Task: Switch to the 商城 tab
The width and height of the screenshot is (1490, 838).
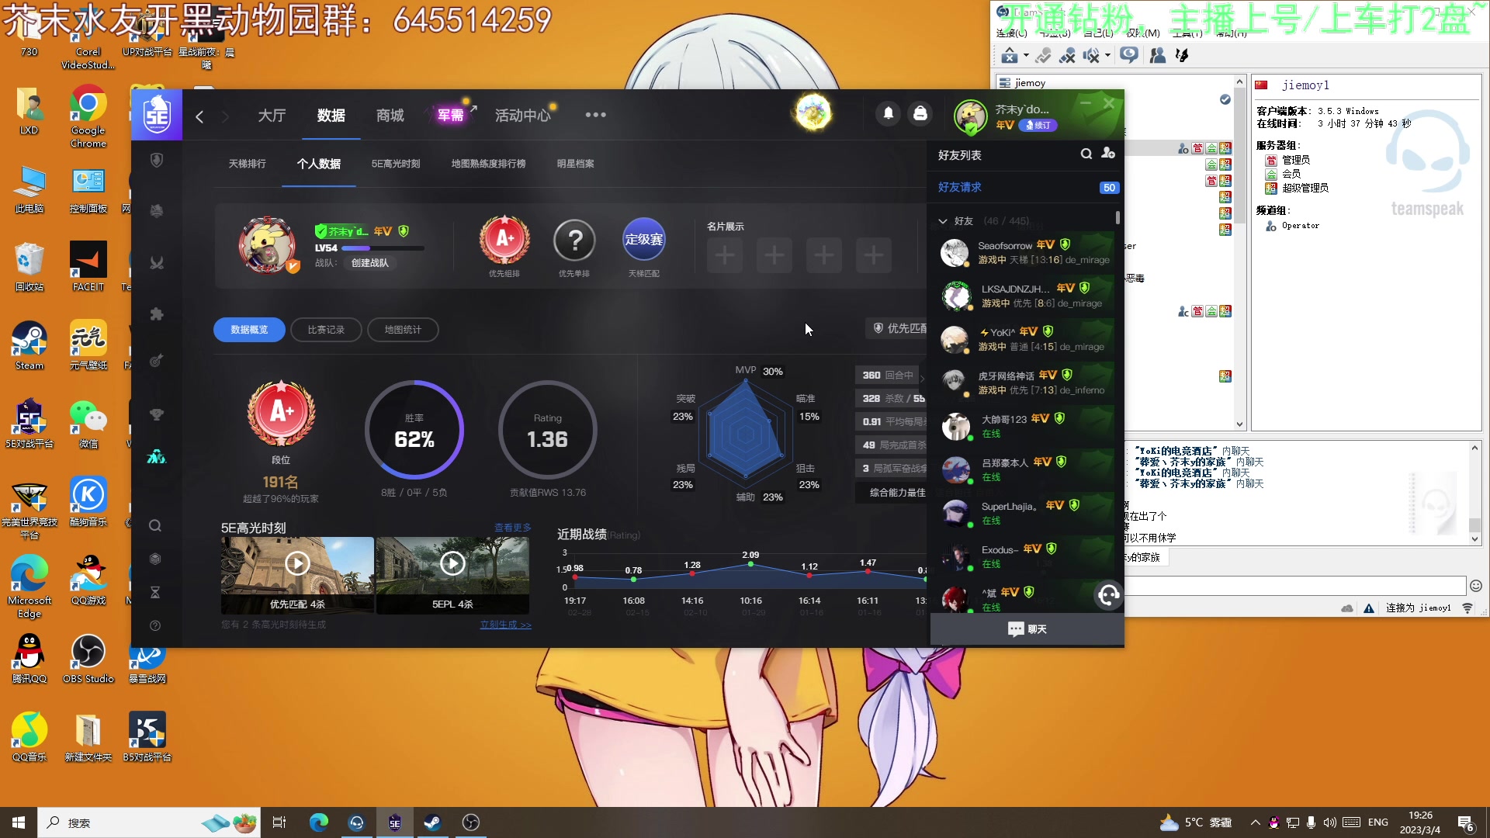Action: coord(390,116)
